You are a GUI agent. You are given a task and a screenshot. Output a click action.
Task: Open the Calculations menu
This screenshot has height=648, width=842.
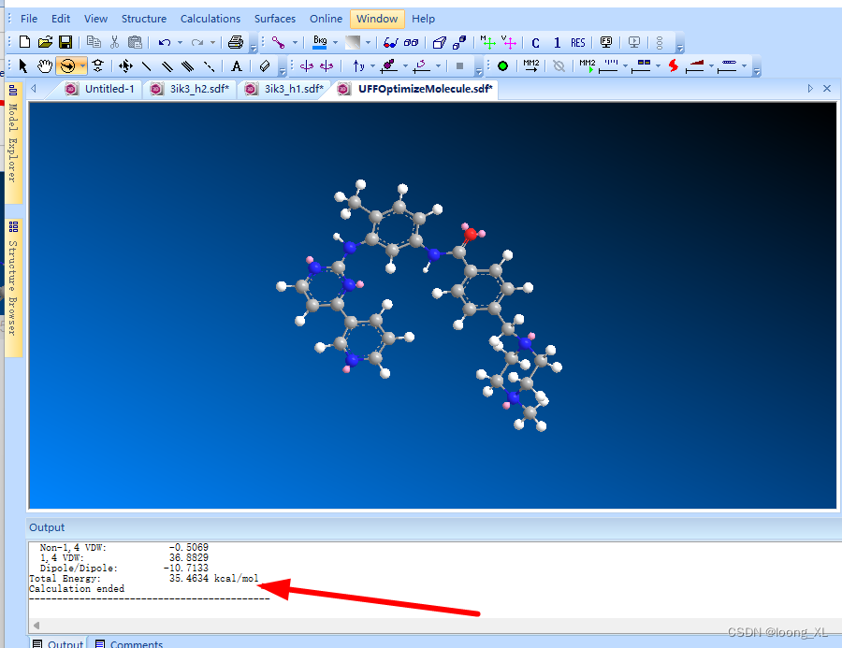(x=210, y=19)
